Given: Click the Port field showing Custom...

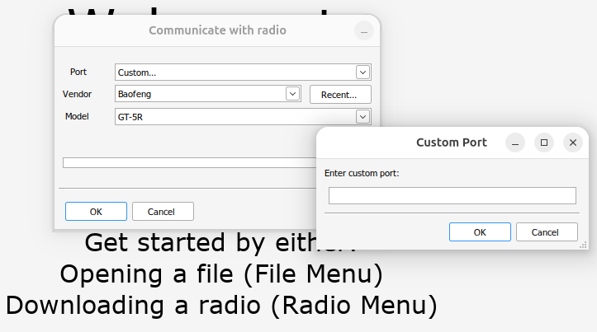Looking at the screenshot, I should pyautogui.click(x=235, y=72).
